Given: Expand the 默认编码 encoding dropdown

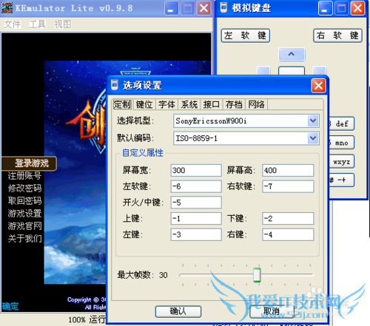Looking at the screenshot, I should [x=313, y=138].
